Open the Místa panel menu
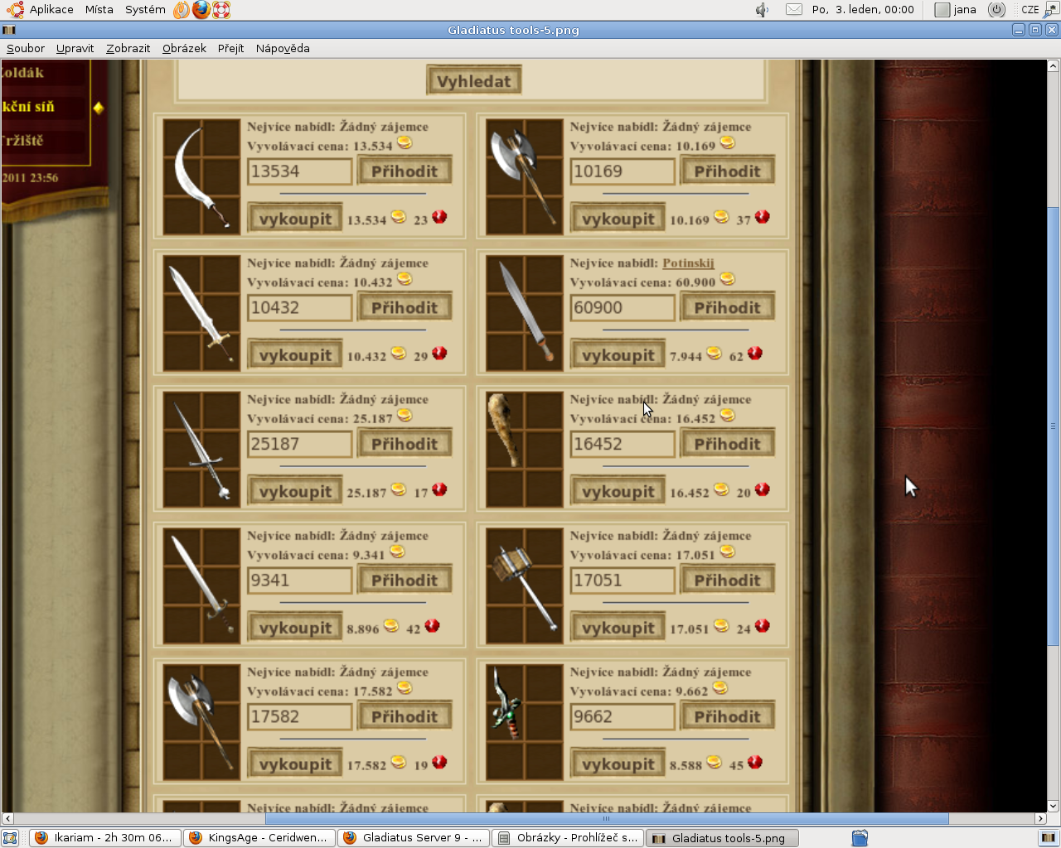Screen dimensions: 1061x848 pos(99,10)
